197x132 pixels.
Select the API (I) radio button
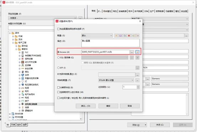pos(58,68)
